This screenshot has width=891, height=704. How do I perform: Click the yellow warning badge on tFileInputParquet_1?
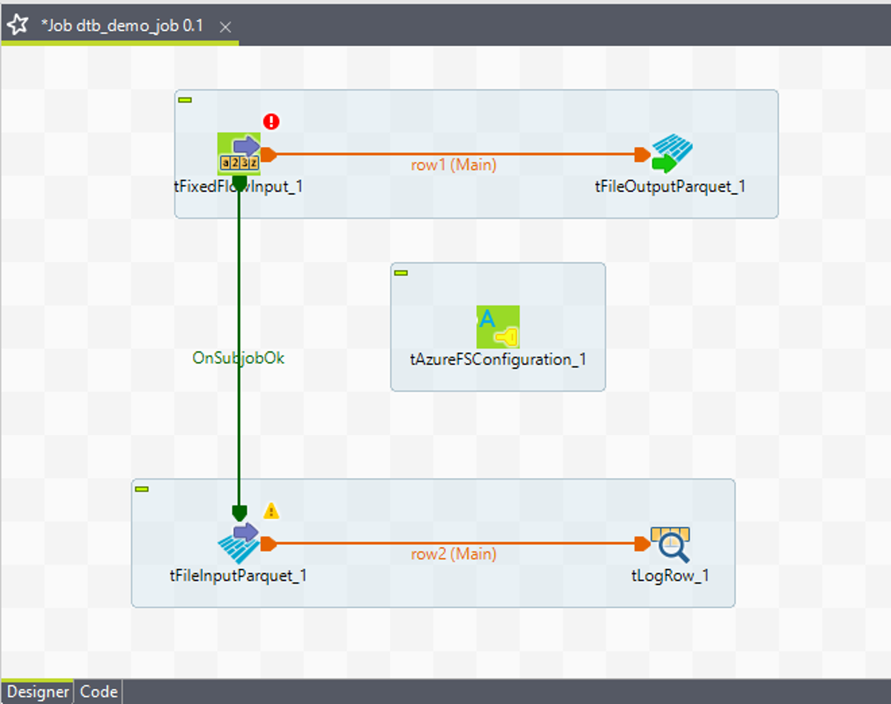click(271, 510)
